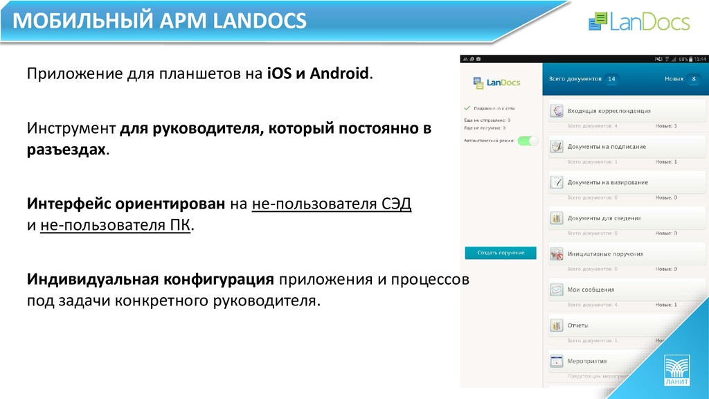
Task: Click Всего документов: 4 under Мои сообщения
Action: [593, 305]
